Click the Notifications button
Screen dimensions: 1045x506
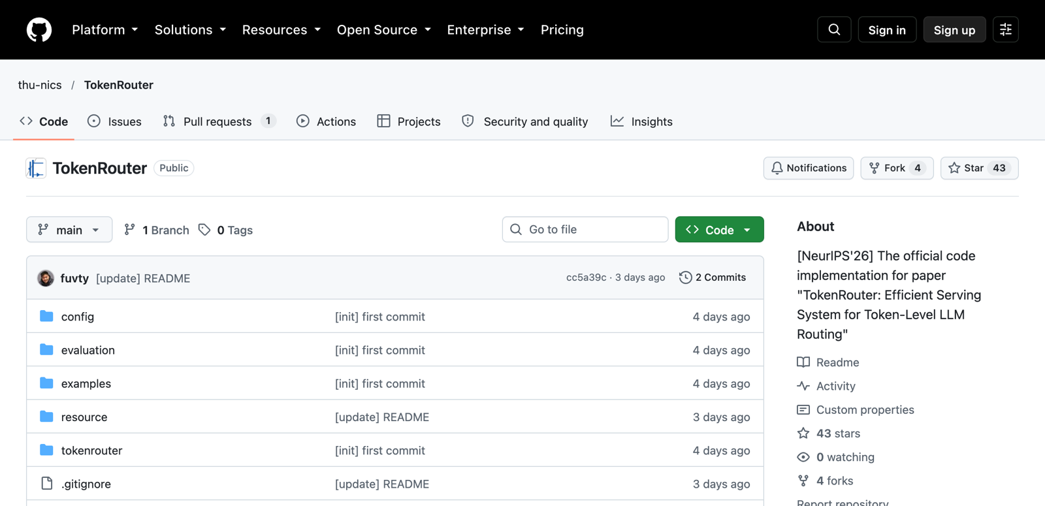click(x=809, y=168)
